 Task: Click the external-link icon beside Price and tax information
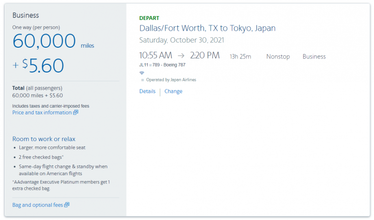[x=75, y=112]
